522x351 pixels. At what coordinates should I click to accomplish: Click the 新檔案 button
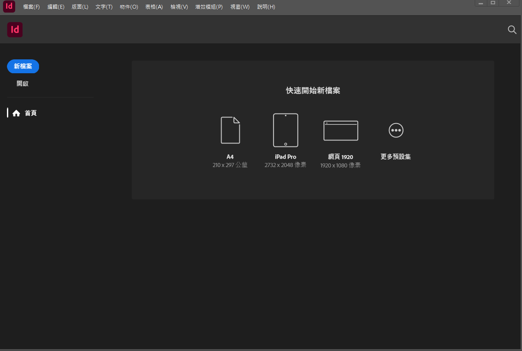pyautogui.click(x=23, y=66)
